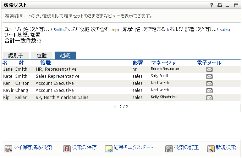The height and width of the screenshot is (158, 242).
Task: Sort by 電子メール column header
Action: [x=209, y=63]
